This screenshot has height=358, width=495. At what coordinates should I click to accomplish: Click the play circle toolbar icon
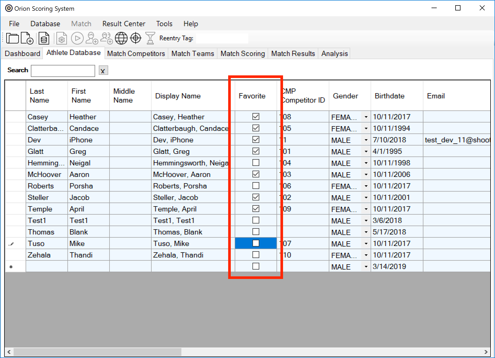(x=77, y=38)
